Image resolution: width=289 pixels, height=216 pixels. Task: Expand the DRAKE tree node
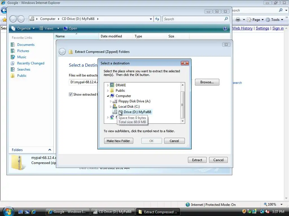click(x=108, y=85)
